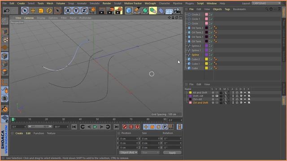Enable the Axis (L-shaped) mode icon
287x161 pixels.
[x=5, y=82]
